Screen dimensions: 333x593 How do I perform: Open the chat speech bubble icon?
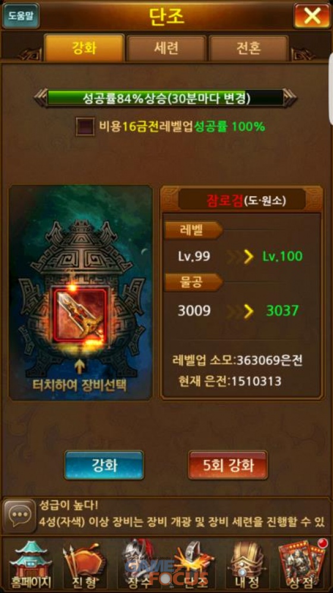[x=19, y=516]
